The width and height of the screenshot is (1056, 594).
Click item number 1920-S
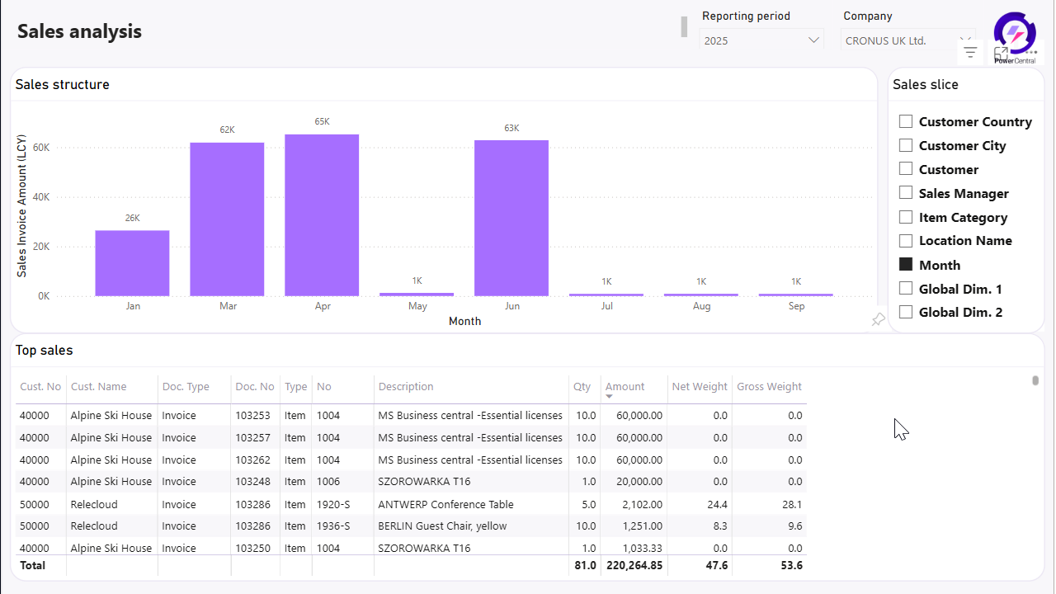tap(333, 504)
